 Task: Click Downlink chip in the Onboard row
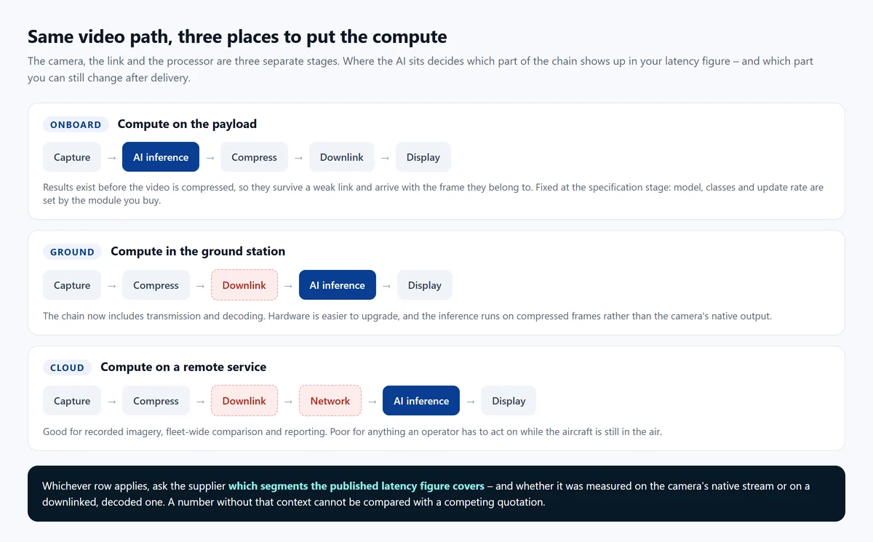click(x=342, y=157)
